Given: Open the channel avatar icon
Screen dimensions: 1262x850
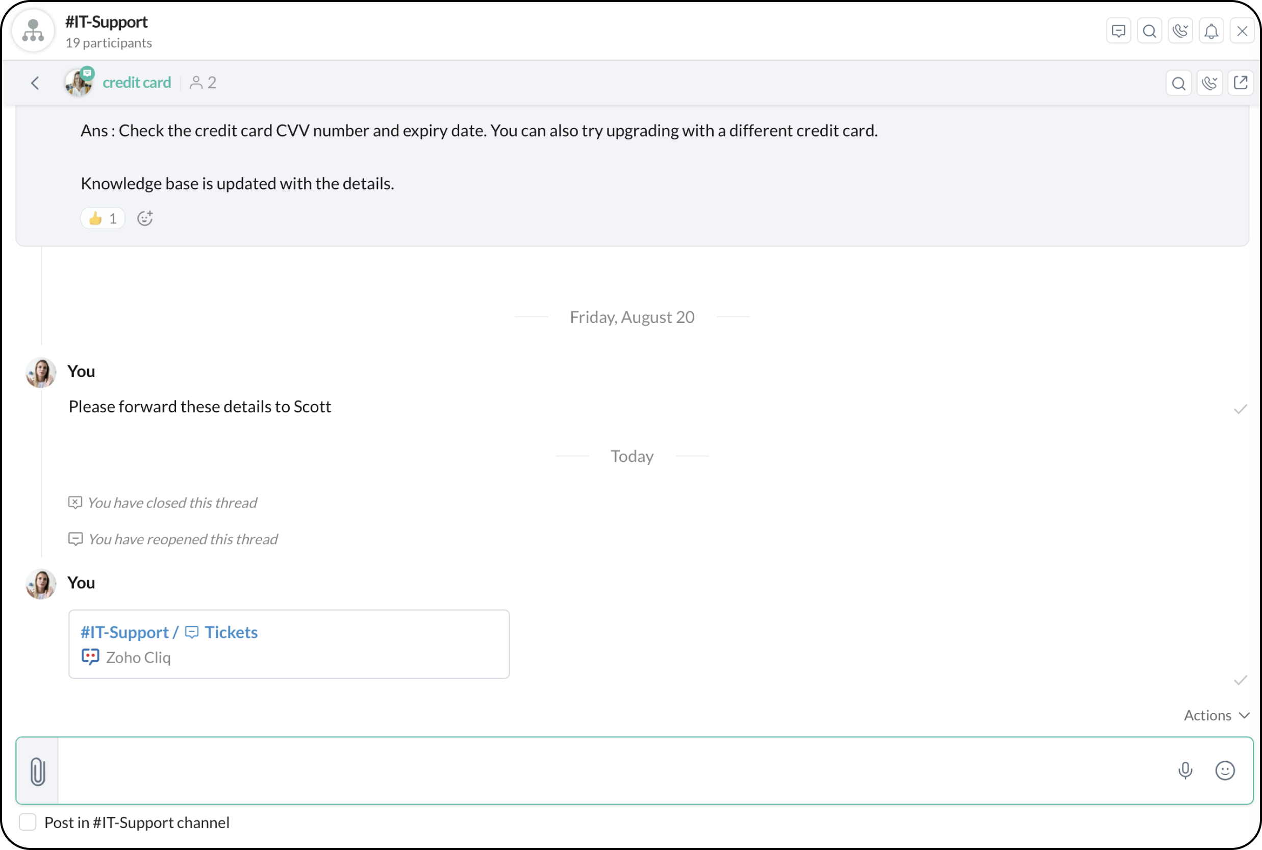Looking at the screenshot, I should 33,31.
